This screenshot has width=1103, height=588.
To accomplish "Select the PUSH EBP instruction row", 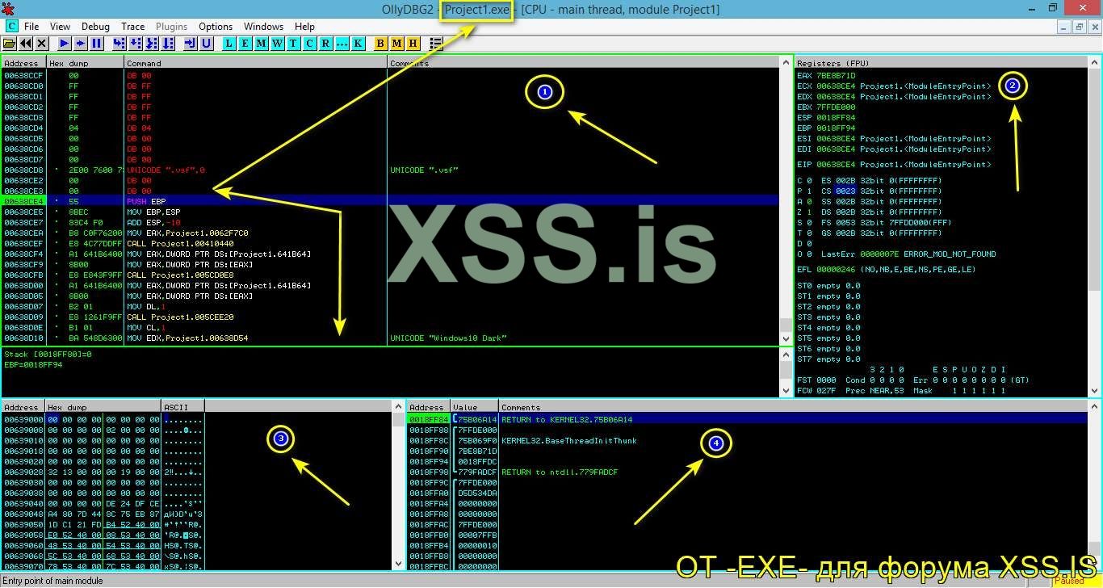I will click(x=390, y=201).
